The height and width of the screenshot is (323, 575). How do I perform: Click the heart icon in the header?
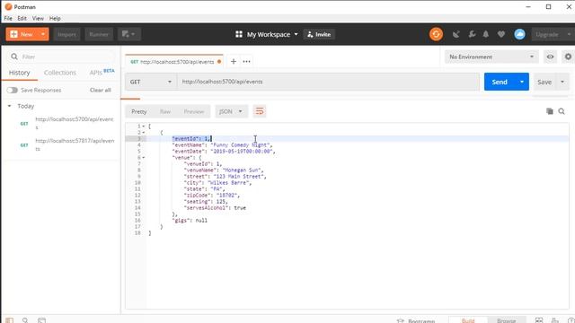[x=501, y=34]
